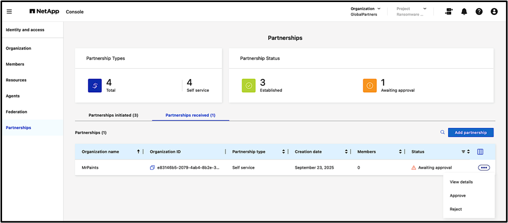This screenshot has height=223, width=508.
Task: Open the hamburger navigation menu
Action: pyautogui.click(x=9, y=11)
